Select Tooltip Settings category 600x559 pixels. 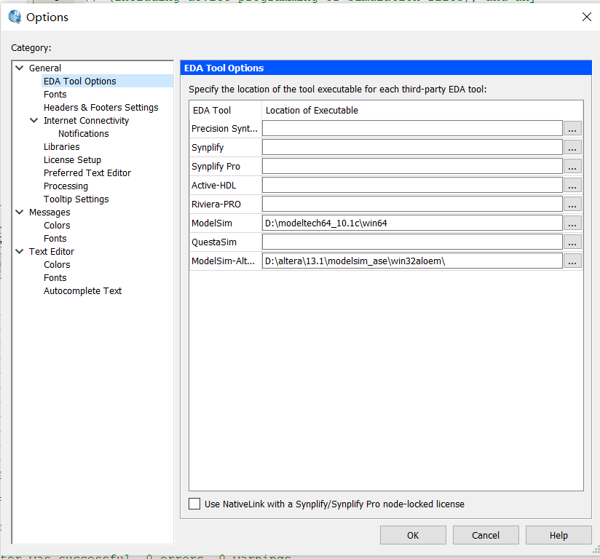click(76, 199)
